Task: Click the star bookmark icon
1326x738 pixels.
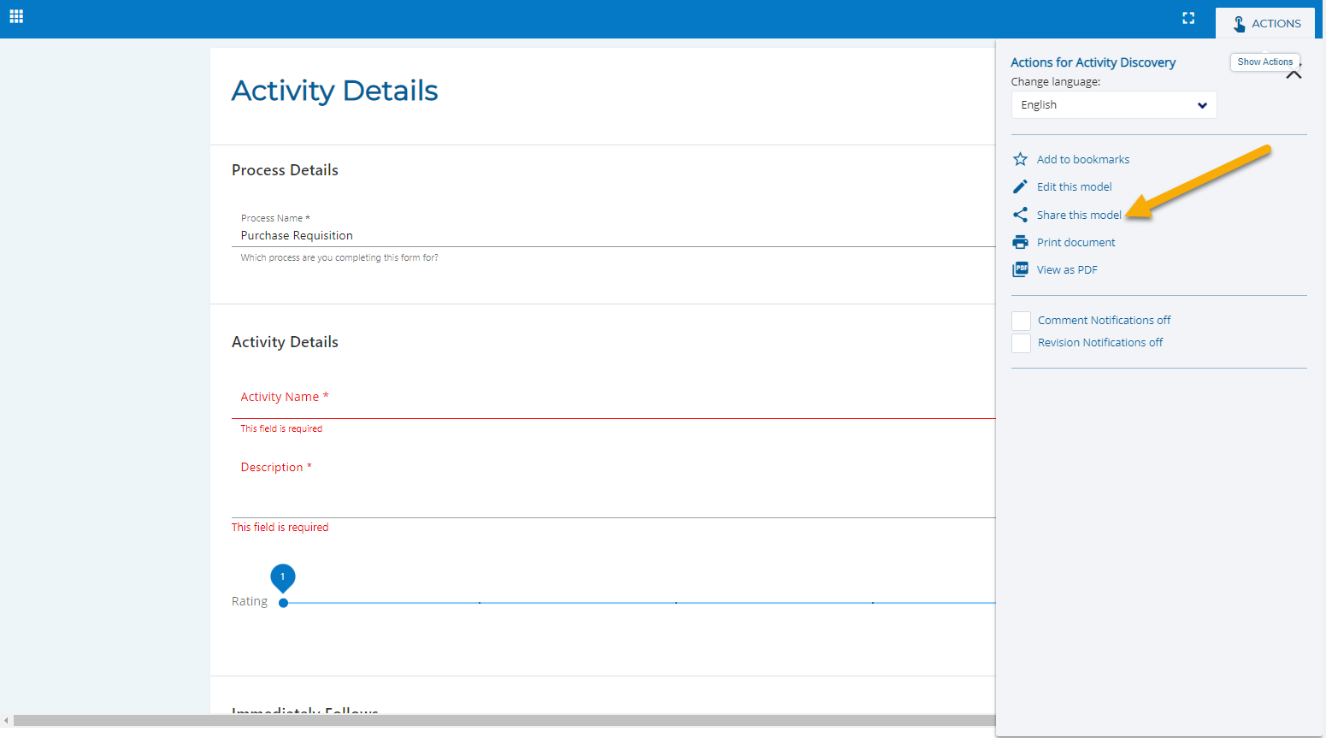Action: tap(1020, 159)
